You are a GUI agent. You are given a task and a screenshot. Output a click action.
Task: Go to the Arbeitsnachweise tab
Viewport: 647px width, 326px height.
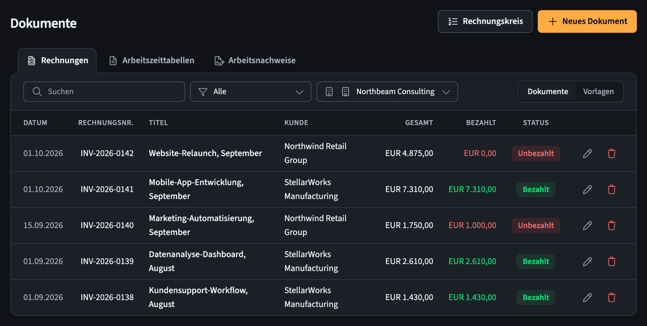[x=255, y=61]
